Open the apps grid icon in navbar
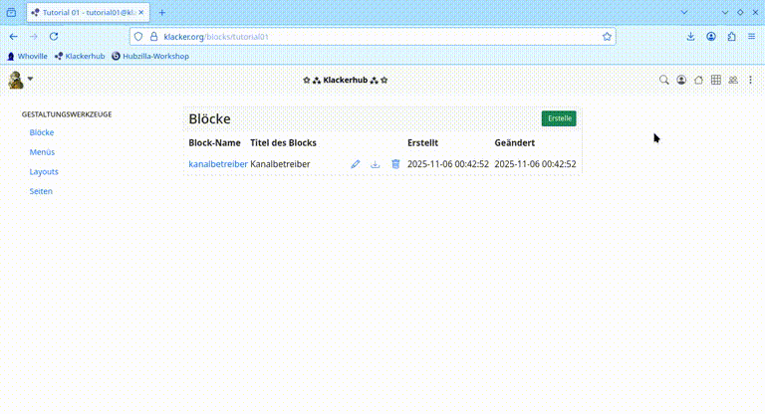The height and width of the screenshot is (414, 765). click(x=715, y=80)
